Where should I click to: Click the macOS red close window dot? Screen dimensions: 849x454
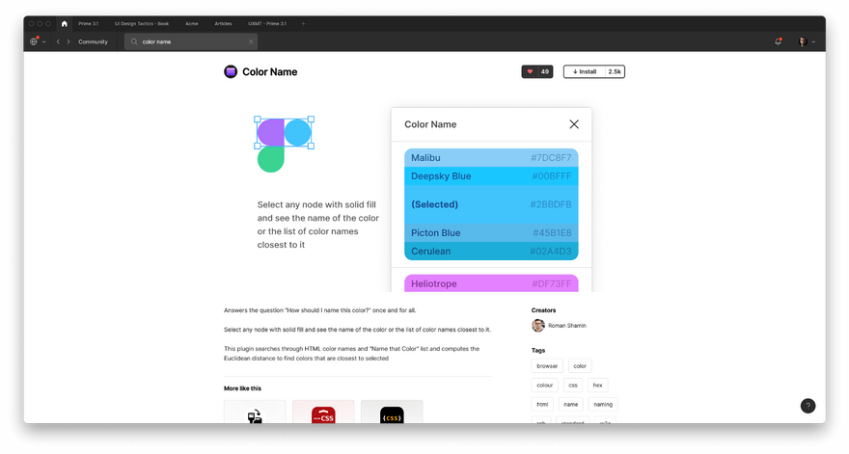[x=32, y=24]
